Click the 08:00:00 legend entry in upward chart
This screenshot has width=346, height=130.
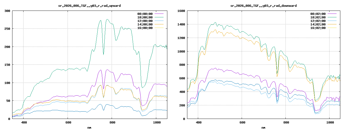click(145, 14)
